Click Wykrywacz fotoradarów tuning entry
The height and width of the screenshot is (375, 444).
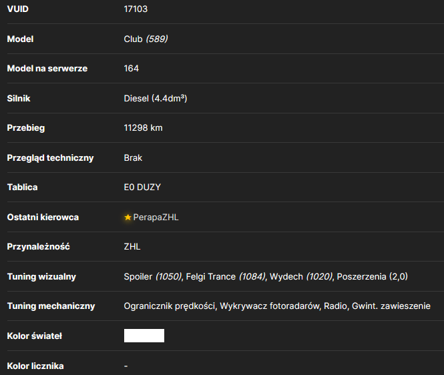pyautogui.click(x=270, y=306)
